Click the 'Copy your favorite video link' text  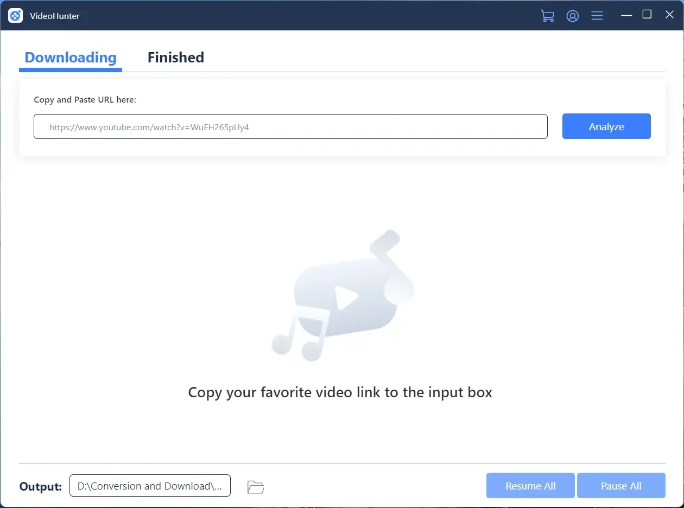click(340, 392)
